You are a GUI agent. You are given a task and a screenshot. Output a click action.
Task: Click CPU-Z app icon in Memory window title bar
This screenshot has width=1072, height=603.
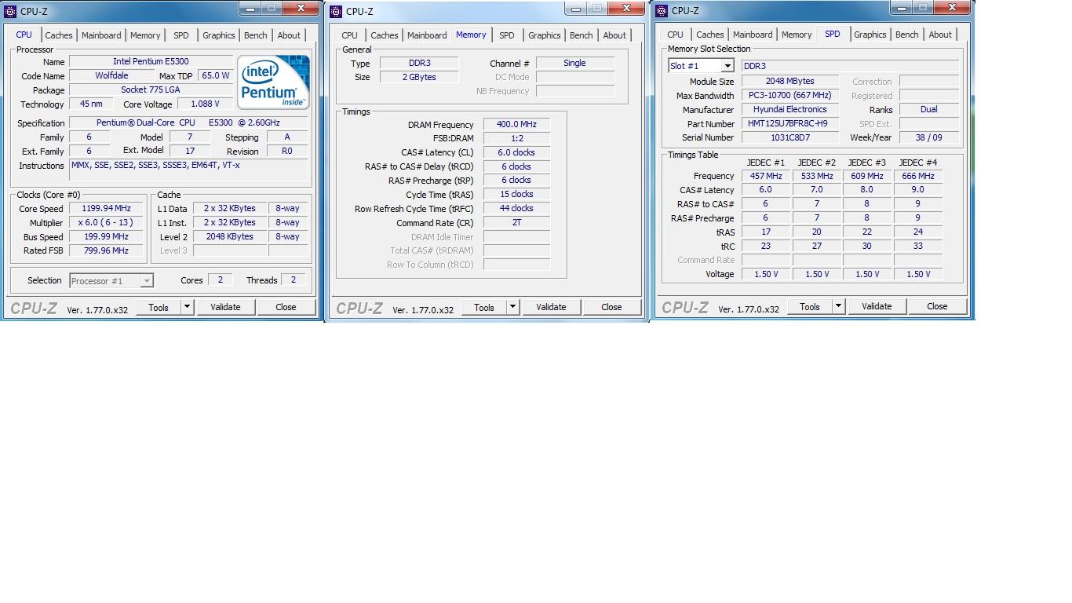(336, 11)
